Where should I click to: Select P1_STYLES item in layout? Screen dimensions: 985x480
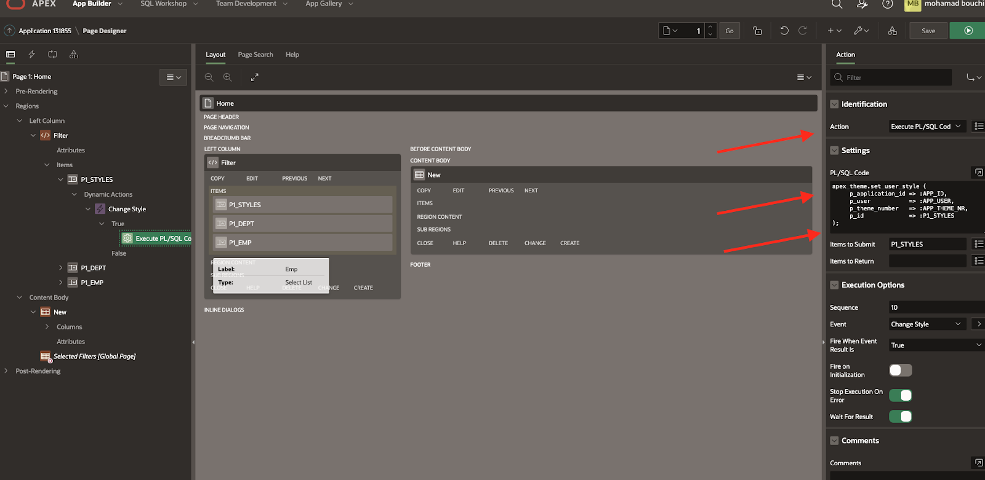(x=303, y=205)
